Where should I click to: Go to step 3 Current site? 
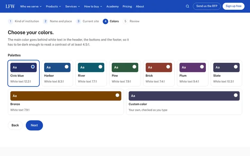[87, 21]
